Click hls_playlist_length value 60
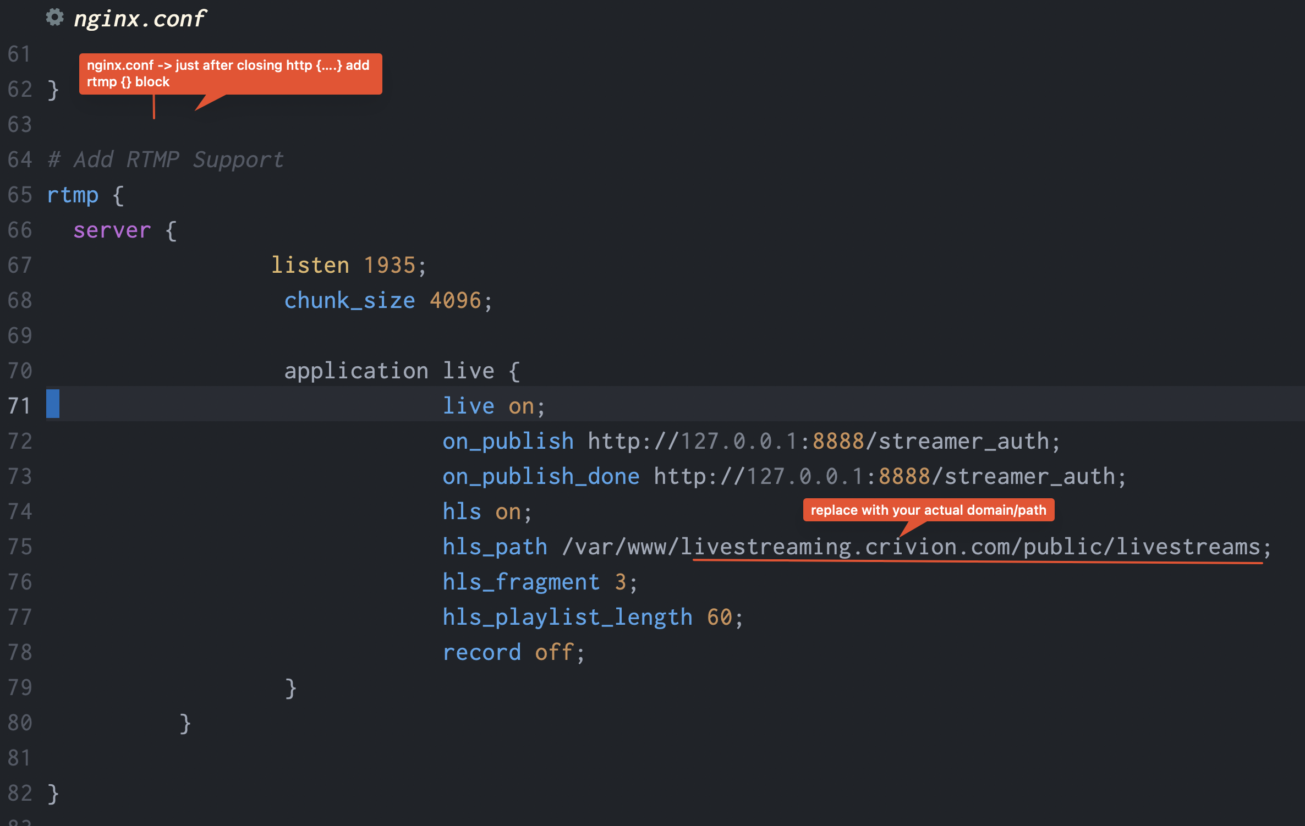Screen dimensions: 1305x826 pyautogui.click(x=719, y=618)
